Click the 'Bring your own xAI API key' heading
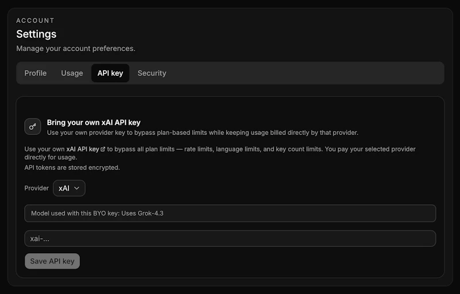 click(x=94, y=122)
